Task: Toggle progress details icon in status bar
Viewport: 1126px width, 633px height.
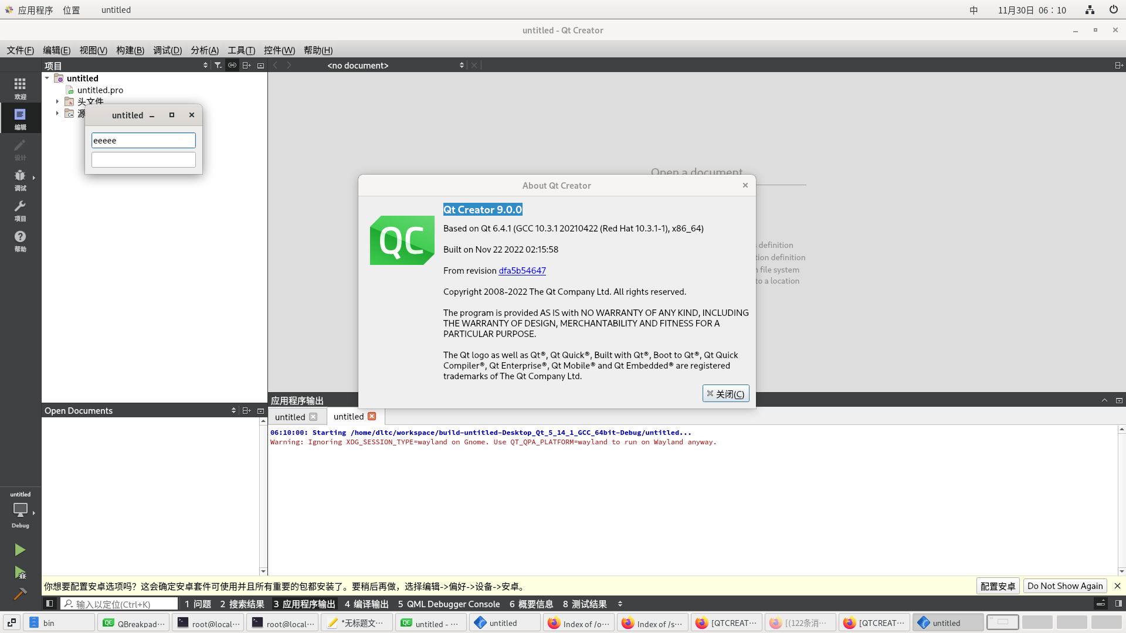Action: click(1101, 603)
